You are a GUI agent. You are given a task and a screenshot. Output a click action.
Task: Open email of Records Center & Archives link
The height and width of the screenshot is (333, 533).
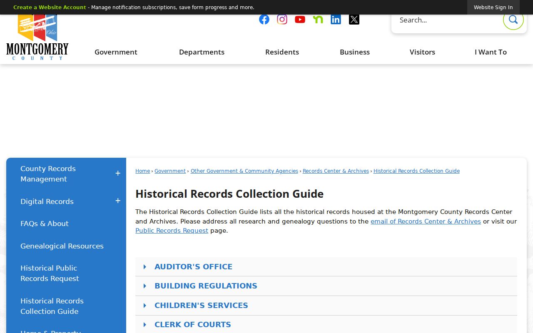click(426, 221)
